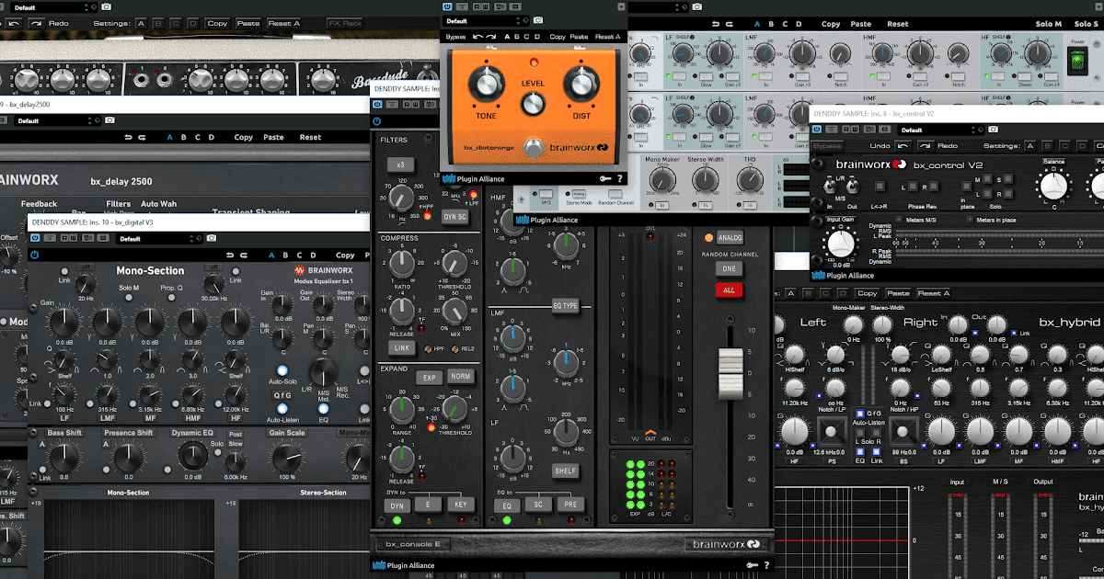Click the Plugin Alliance logo in bx_control V2

(x=844, y=275)
